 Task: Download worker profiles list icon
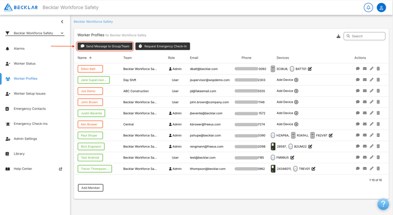pyautogui.click(x=338, y=36)
